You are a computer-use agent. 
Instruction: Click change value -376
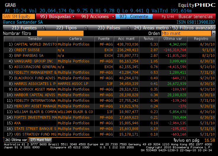[x=182, y=106]
